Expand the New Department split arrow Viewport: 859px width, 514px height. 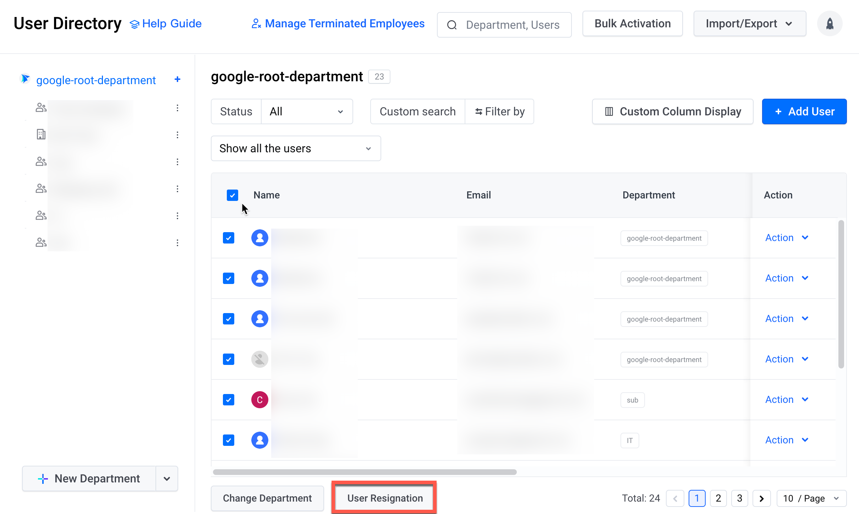pos(167,479)
